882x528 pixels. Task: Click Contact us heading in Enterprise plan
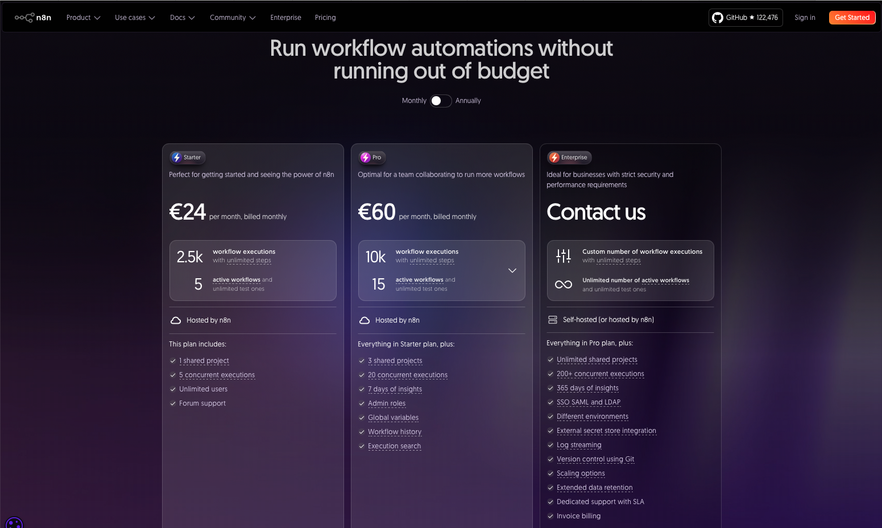(596, 212)
